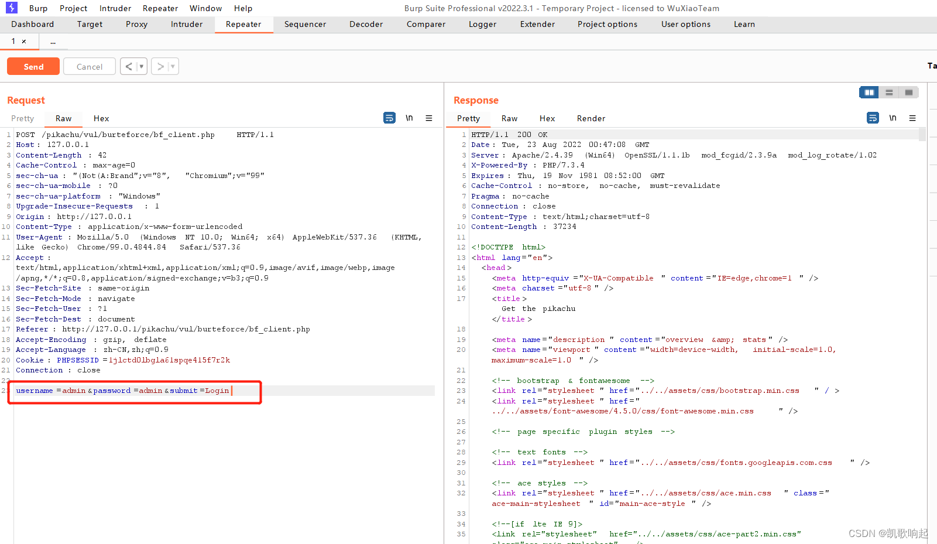The image size is (937, 544).
Task: Go forward to next request in history
Action: [x=160, y=67]
